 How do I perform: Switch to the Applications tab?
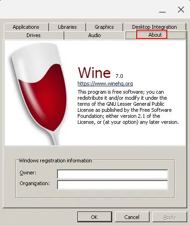pyautogui.click(x=26, y=27)
